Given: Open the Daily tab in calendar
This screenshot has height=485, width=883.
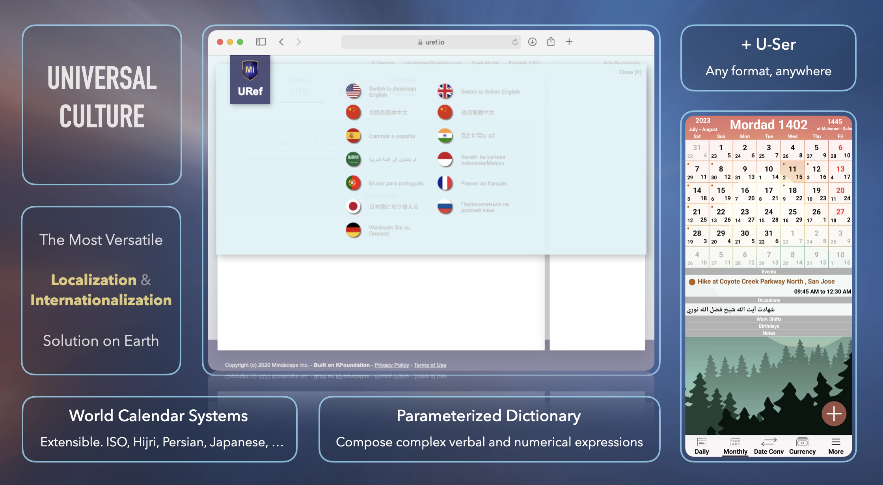Looking at the screenshot, I should click(x=702, y=446).
